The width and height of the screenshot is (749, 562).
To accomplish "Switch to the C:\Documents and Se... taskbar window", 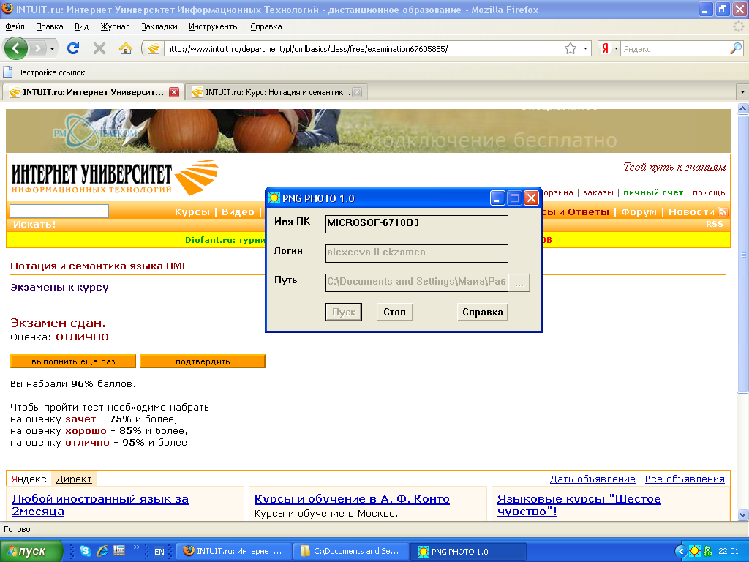I will coord(350,552).
